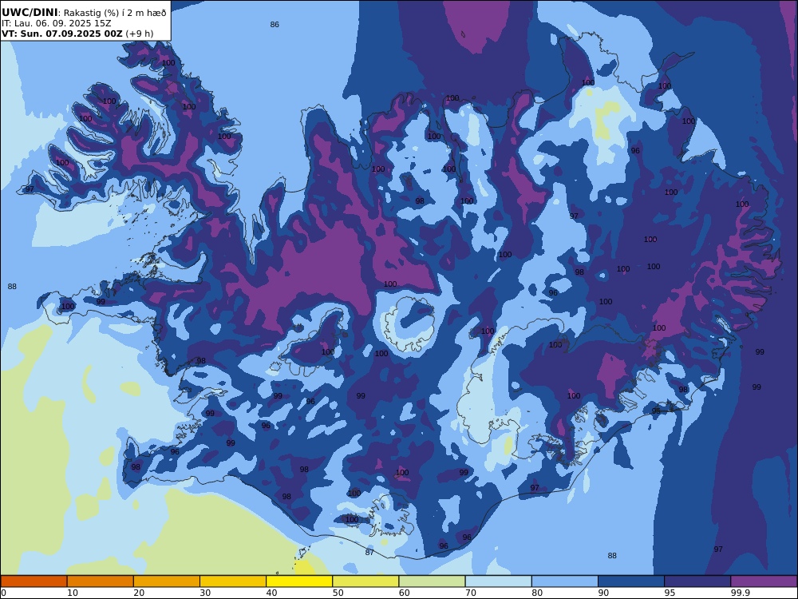Click the '87' humidity value label
Viewport: 798px width, 599px height.
[369, 552]
